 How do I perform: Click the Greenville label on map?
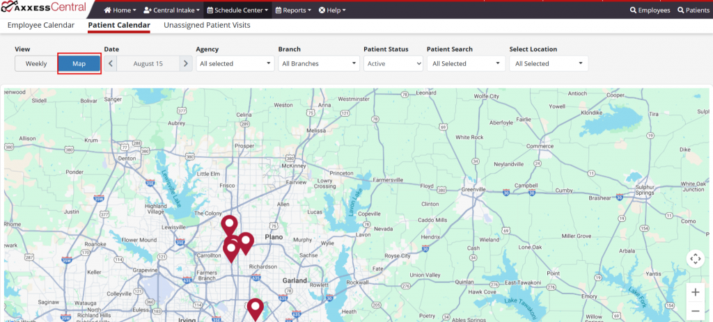point(473,189)
